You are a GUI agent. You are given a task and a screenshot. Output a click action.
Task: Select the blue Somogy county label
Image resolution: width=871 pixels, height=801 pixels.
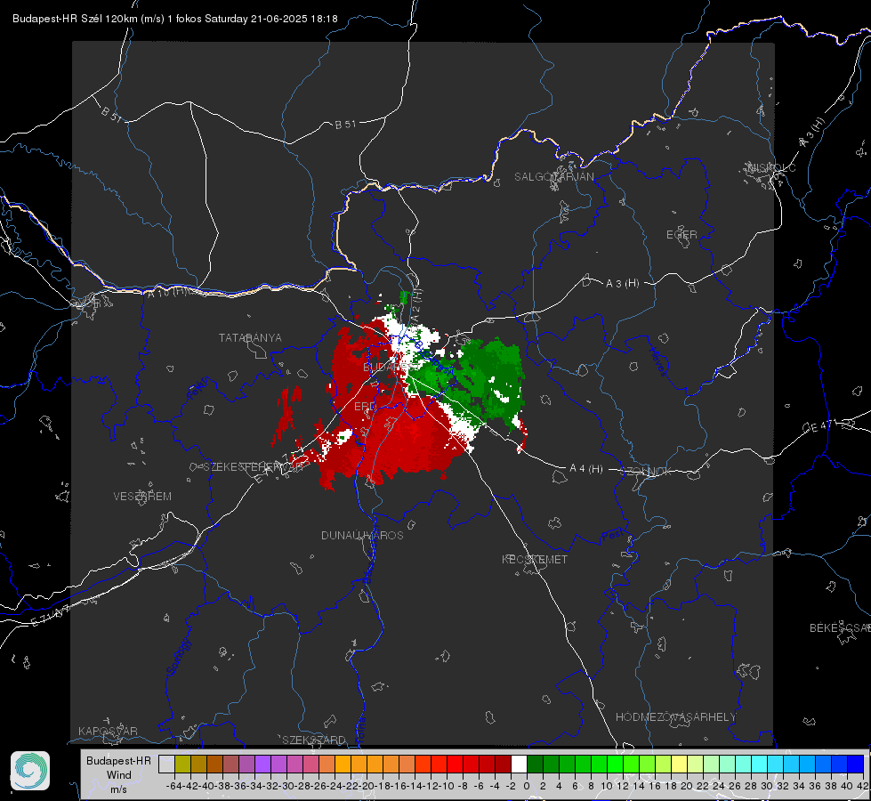pyautogui.click(x=178, y=657)
